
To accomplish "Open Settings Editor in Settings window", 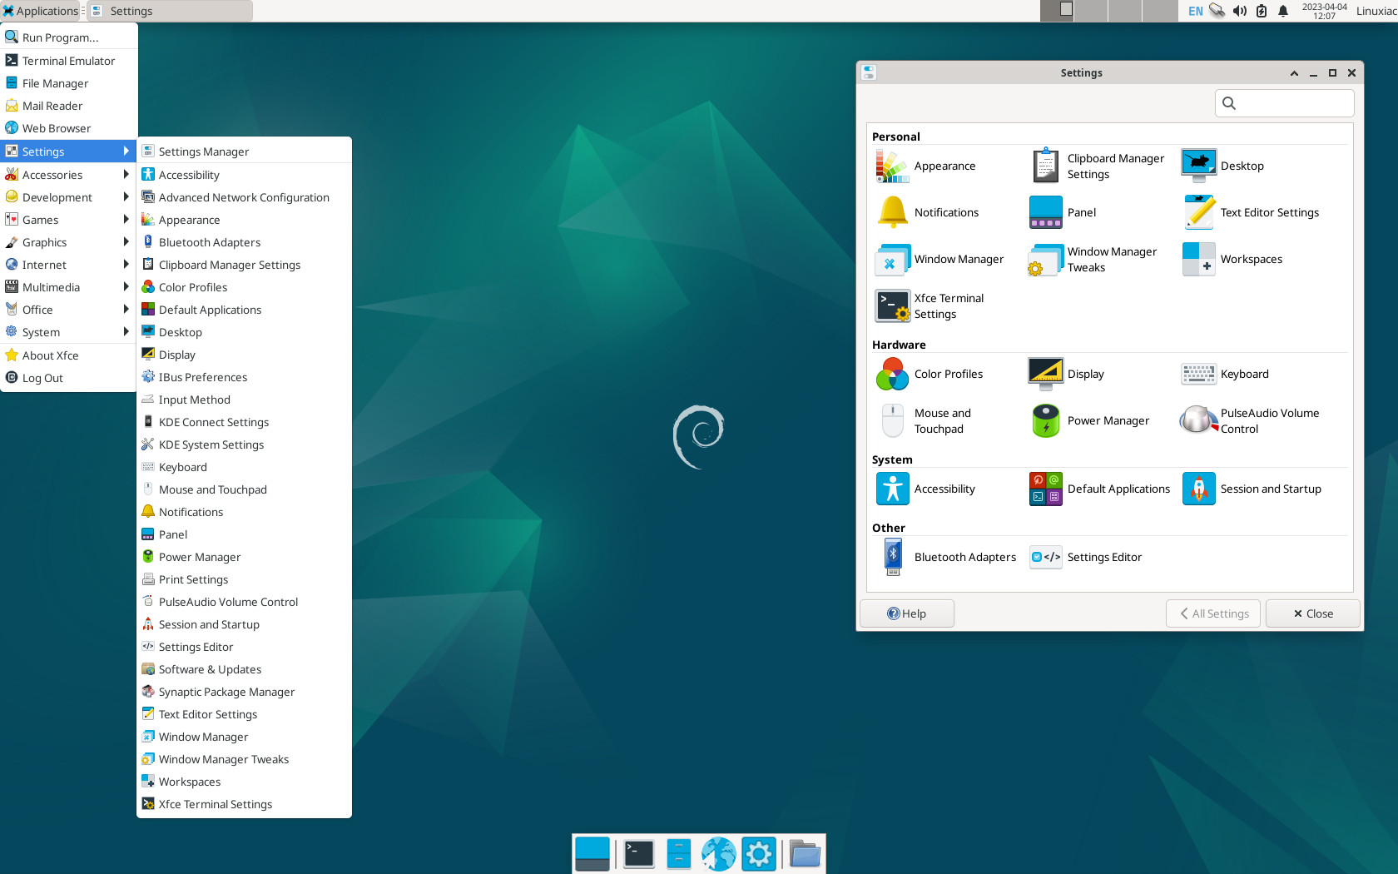I will (x=1086, y=558).
